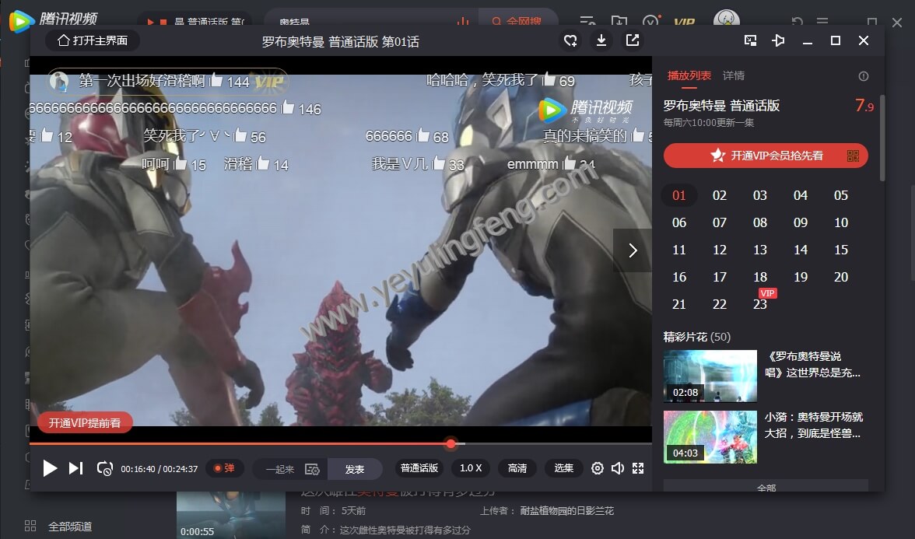
Task: Collapse the side panel with arrow
Action: tap(633, 250)
